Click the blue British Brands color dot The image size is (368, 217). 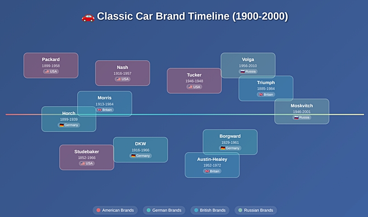[196, 210]
